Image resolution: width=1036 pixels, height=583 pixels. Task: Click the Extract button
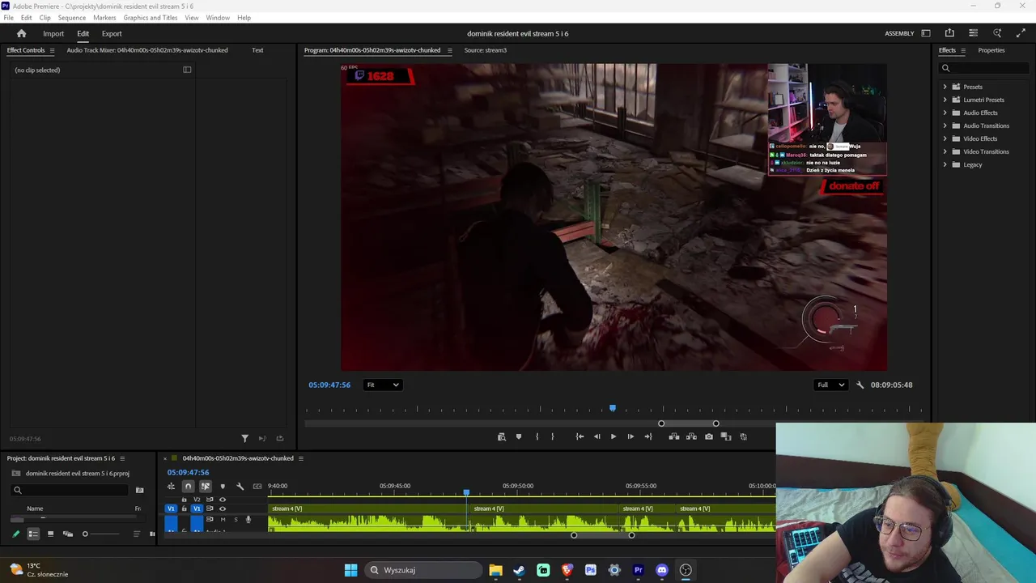tap(691, 436)
